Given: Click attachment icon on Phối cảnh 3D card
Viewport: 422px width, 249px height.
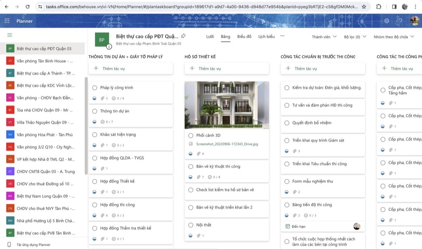Looking at the screenshot, I should pyautogui.click(x=198, y=154).
